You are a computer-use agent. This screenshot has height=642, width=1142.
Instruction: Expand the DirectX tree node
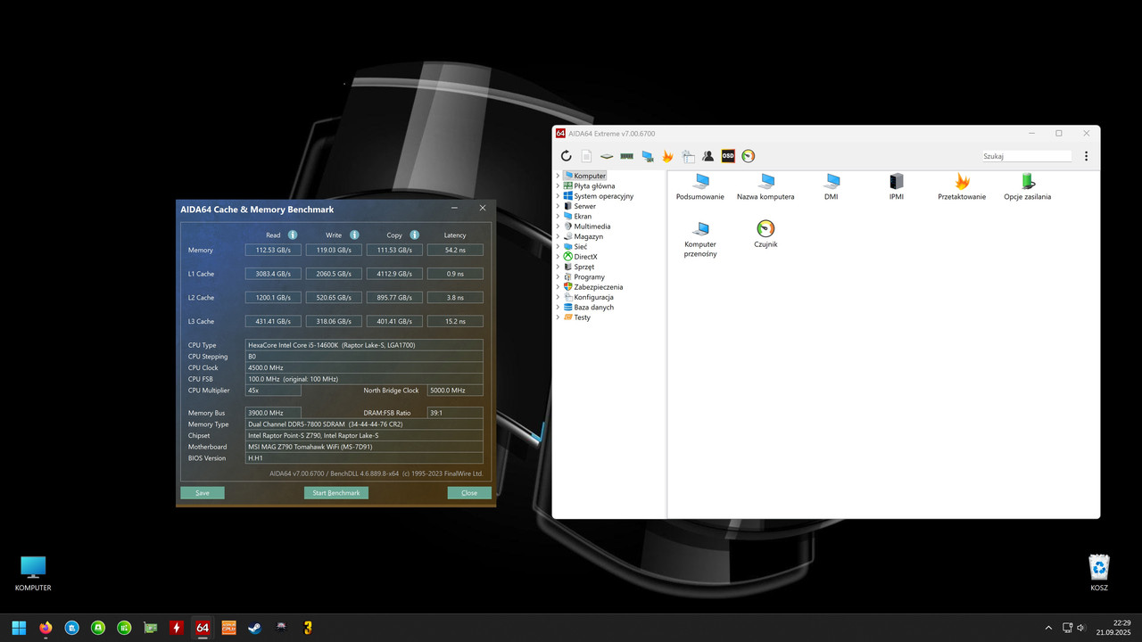[x=558, y=257]
